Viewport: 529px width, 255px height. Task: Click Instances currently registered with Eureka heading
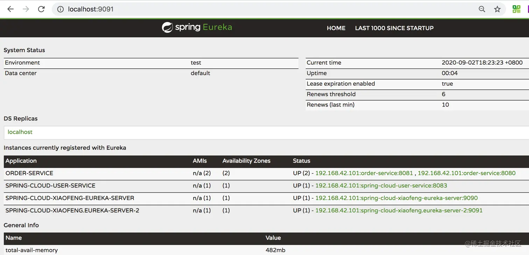coord(65,147)
